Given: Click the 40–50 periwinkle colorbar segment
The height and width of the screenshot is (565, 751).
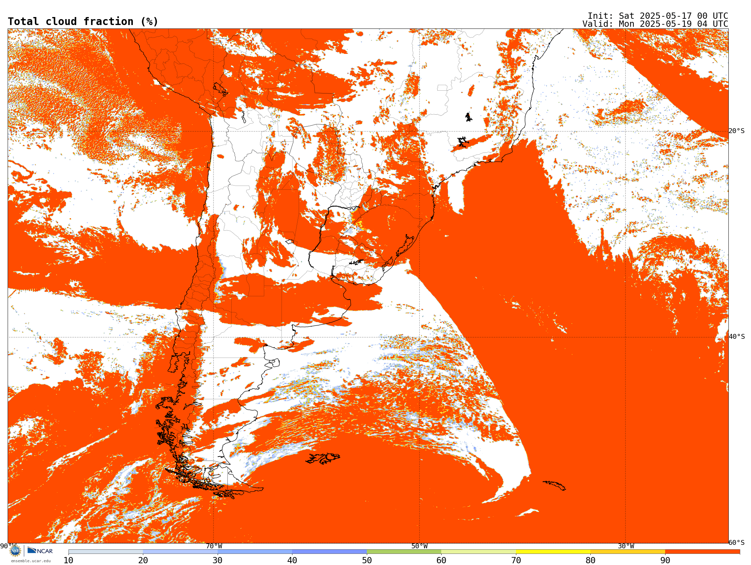Looking at the screenshot, I should 329,552.
